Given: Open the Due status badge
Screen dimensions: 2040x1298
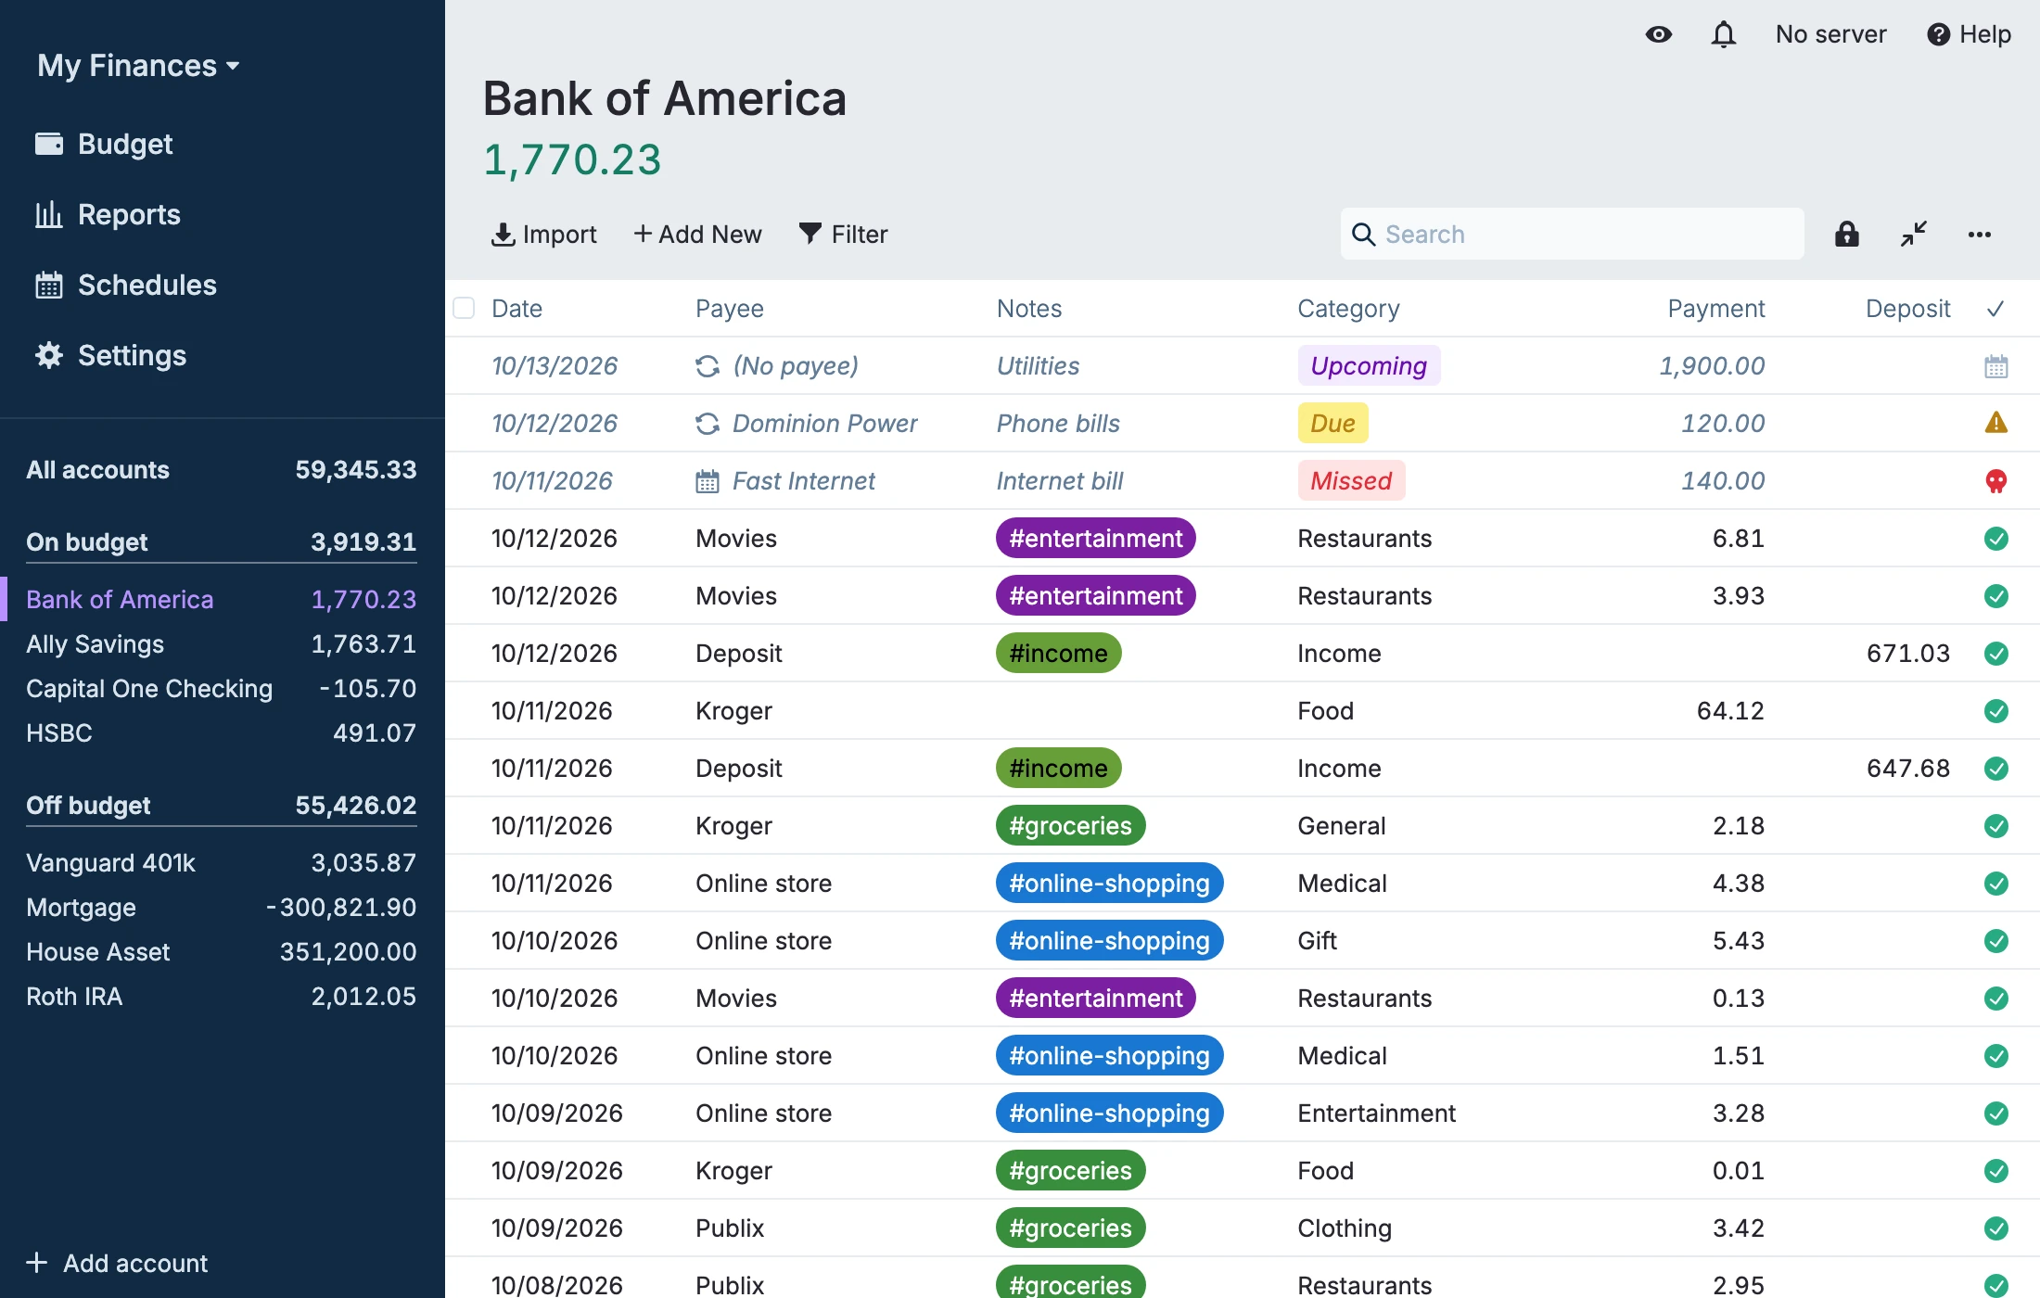Looking at the screenshot, I should click(x=1332, y=424).
